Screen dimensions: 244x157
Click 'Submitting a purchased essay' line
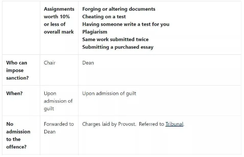[118, 47]
